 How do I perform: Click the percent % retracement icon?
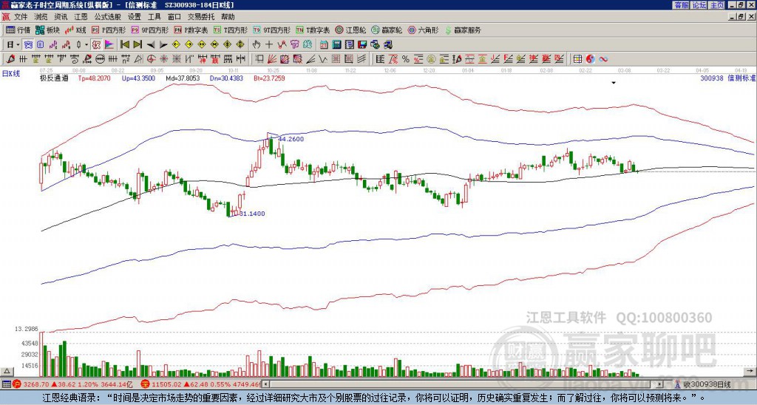pyautogui.click(x=406, y=59)
